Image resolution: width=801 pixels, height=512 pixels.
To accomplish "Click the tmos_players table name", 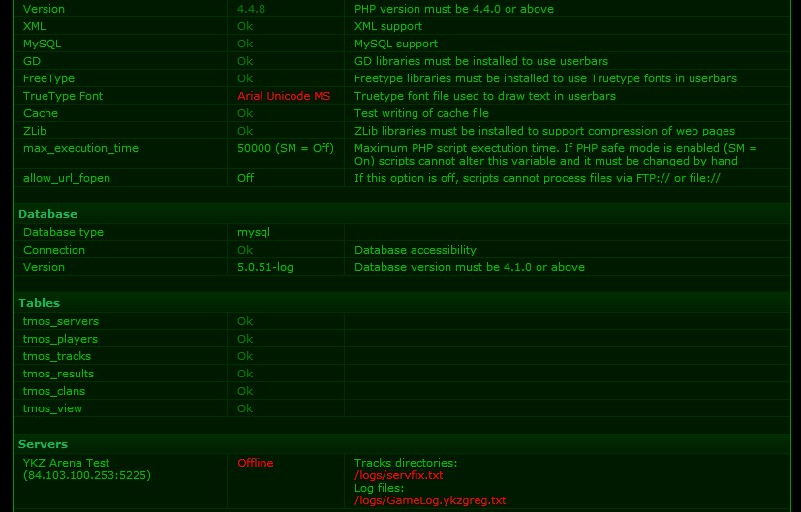I will point(60,339).
